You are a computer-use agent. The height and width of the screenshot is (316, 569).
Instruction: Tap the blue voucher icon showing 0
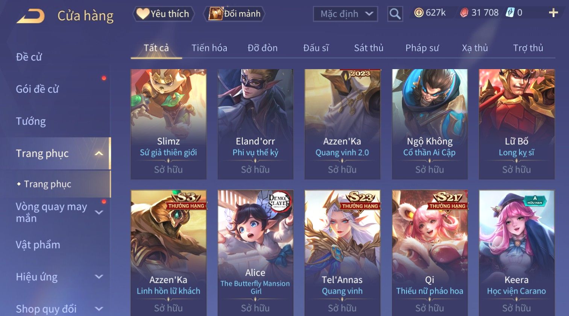(x=510, y=13)
